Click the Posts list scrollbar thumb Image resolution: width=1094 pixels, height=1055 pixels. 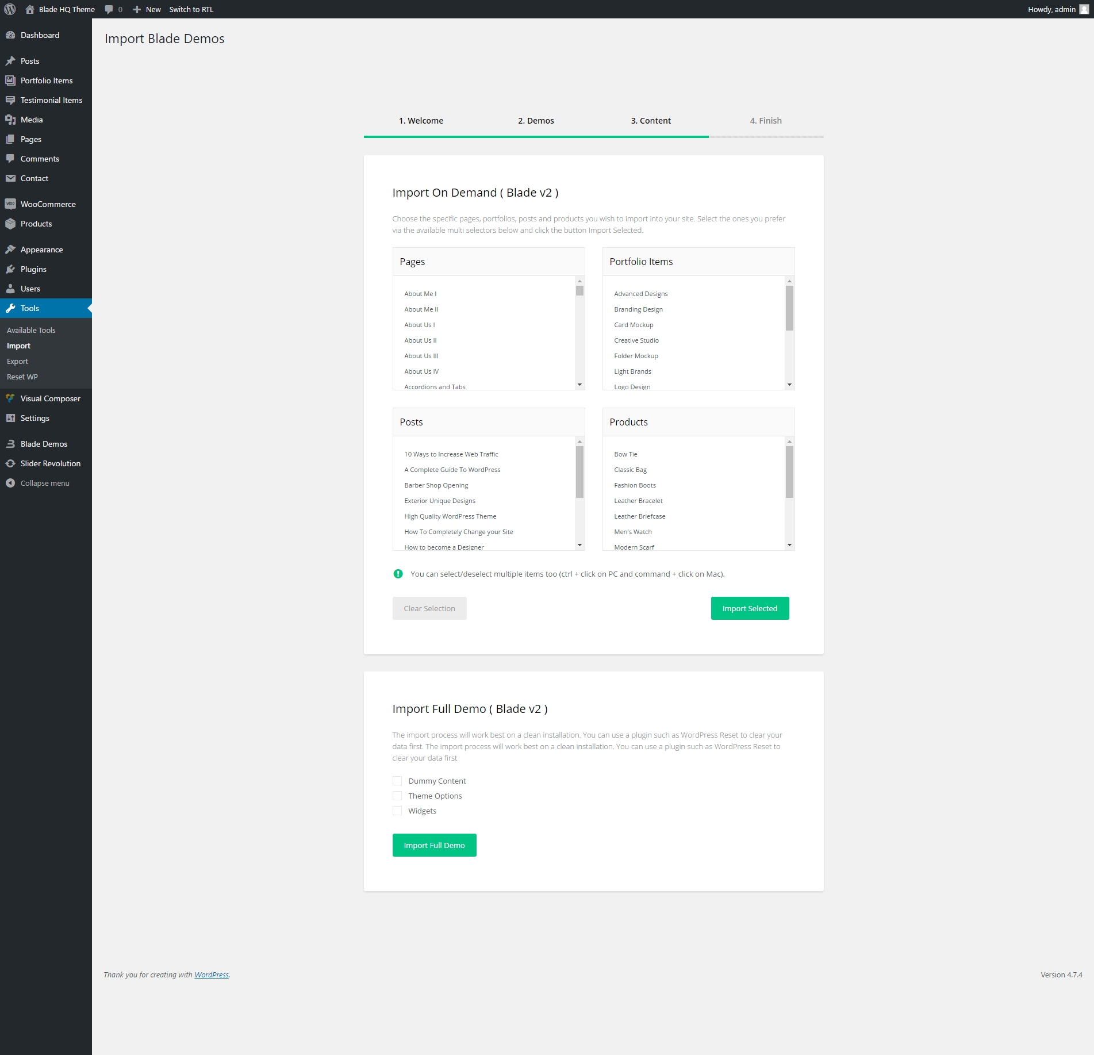pos(579,471)
